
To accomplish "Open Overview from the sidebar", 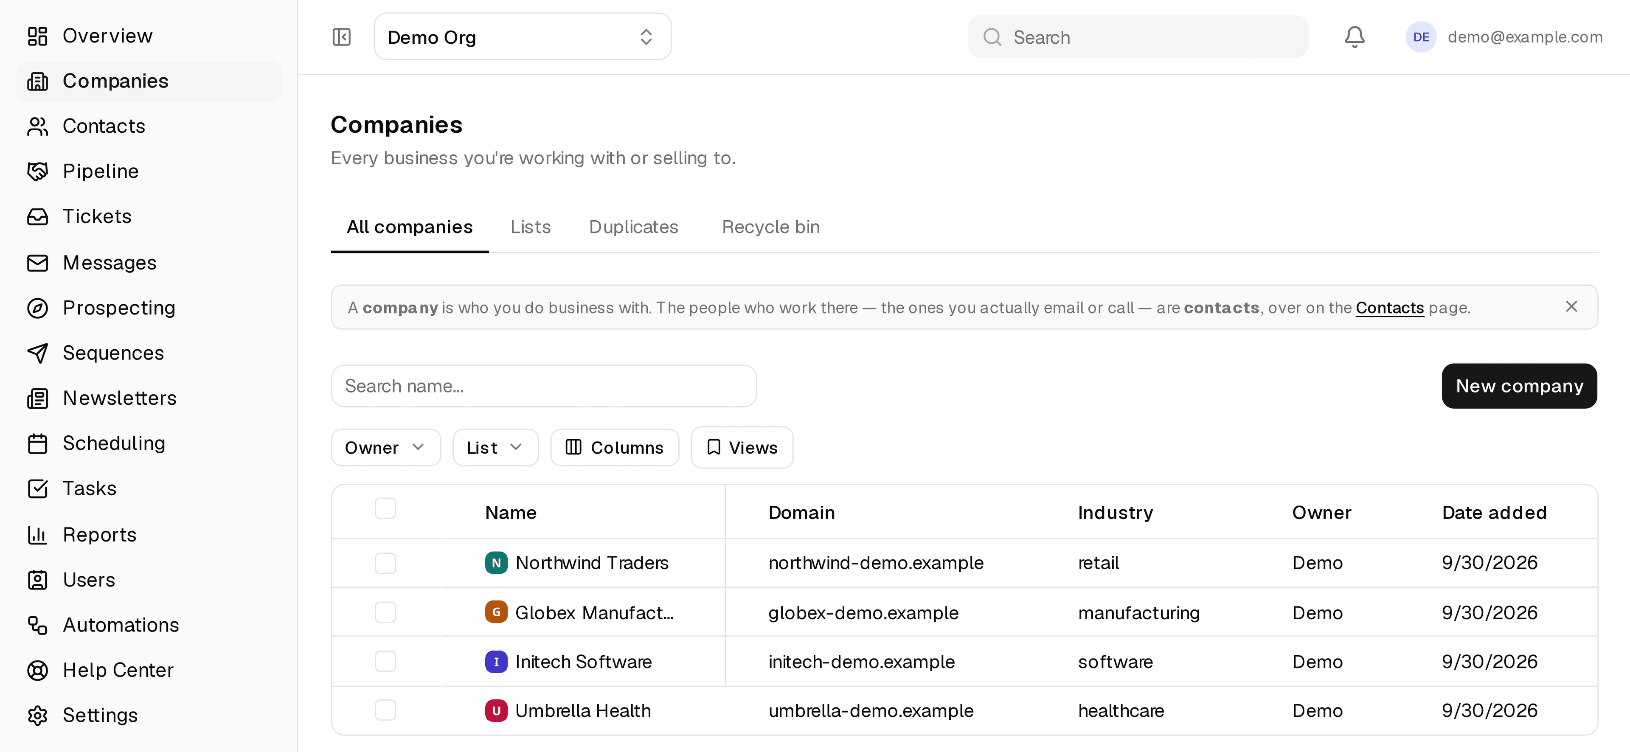I will click(149, 36).
